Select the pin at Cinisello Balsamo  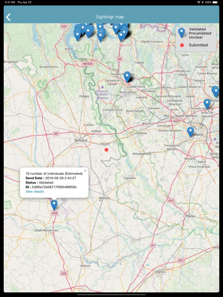click(207, 104)
